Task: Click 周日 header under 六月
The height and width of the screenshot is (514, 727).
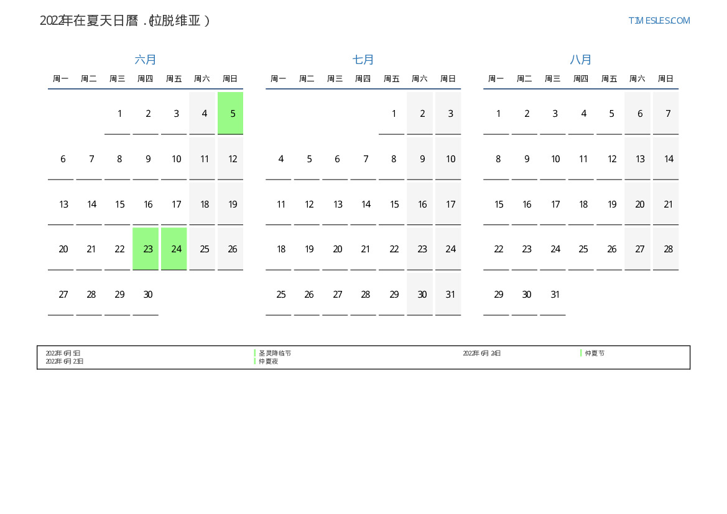Action: tap(231, 79)
